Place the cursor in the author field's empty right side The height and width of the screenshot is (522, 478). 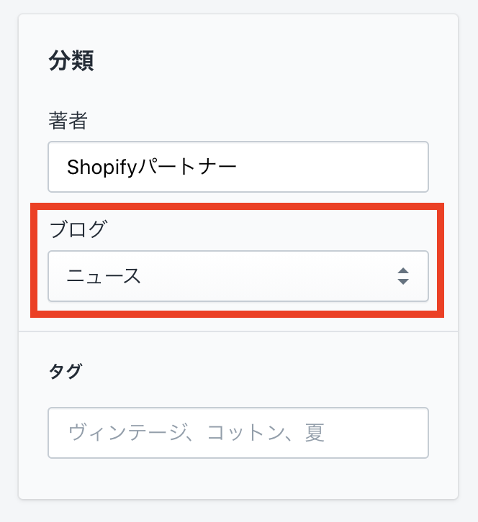pyautogui.click(x=338, y=167)
